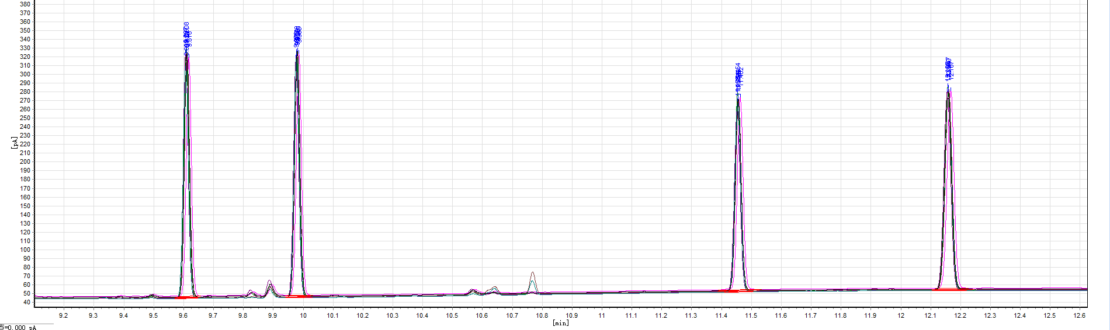
Task: Select the small bump near 10.57 min
Action: pyautogui.click(x=473, y=292)
